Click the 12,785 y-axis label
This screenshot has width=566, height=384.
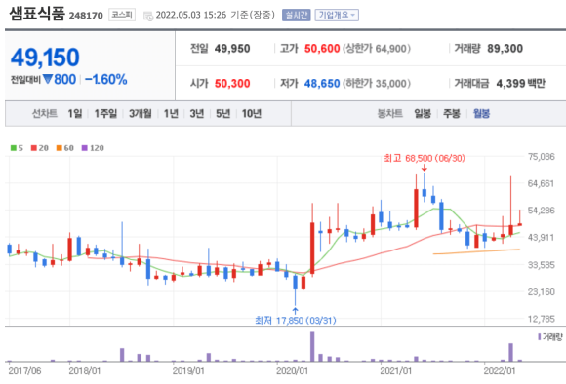coord(541,319)
